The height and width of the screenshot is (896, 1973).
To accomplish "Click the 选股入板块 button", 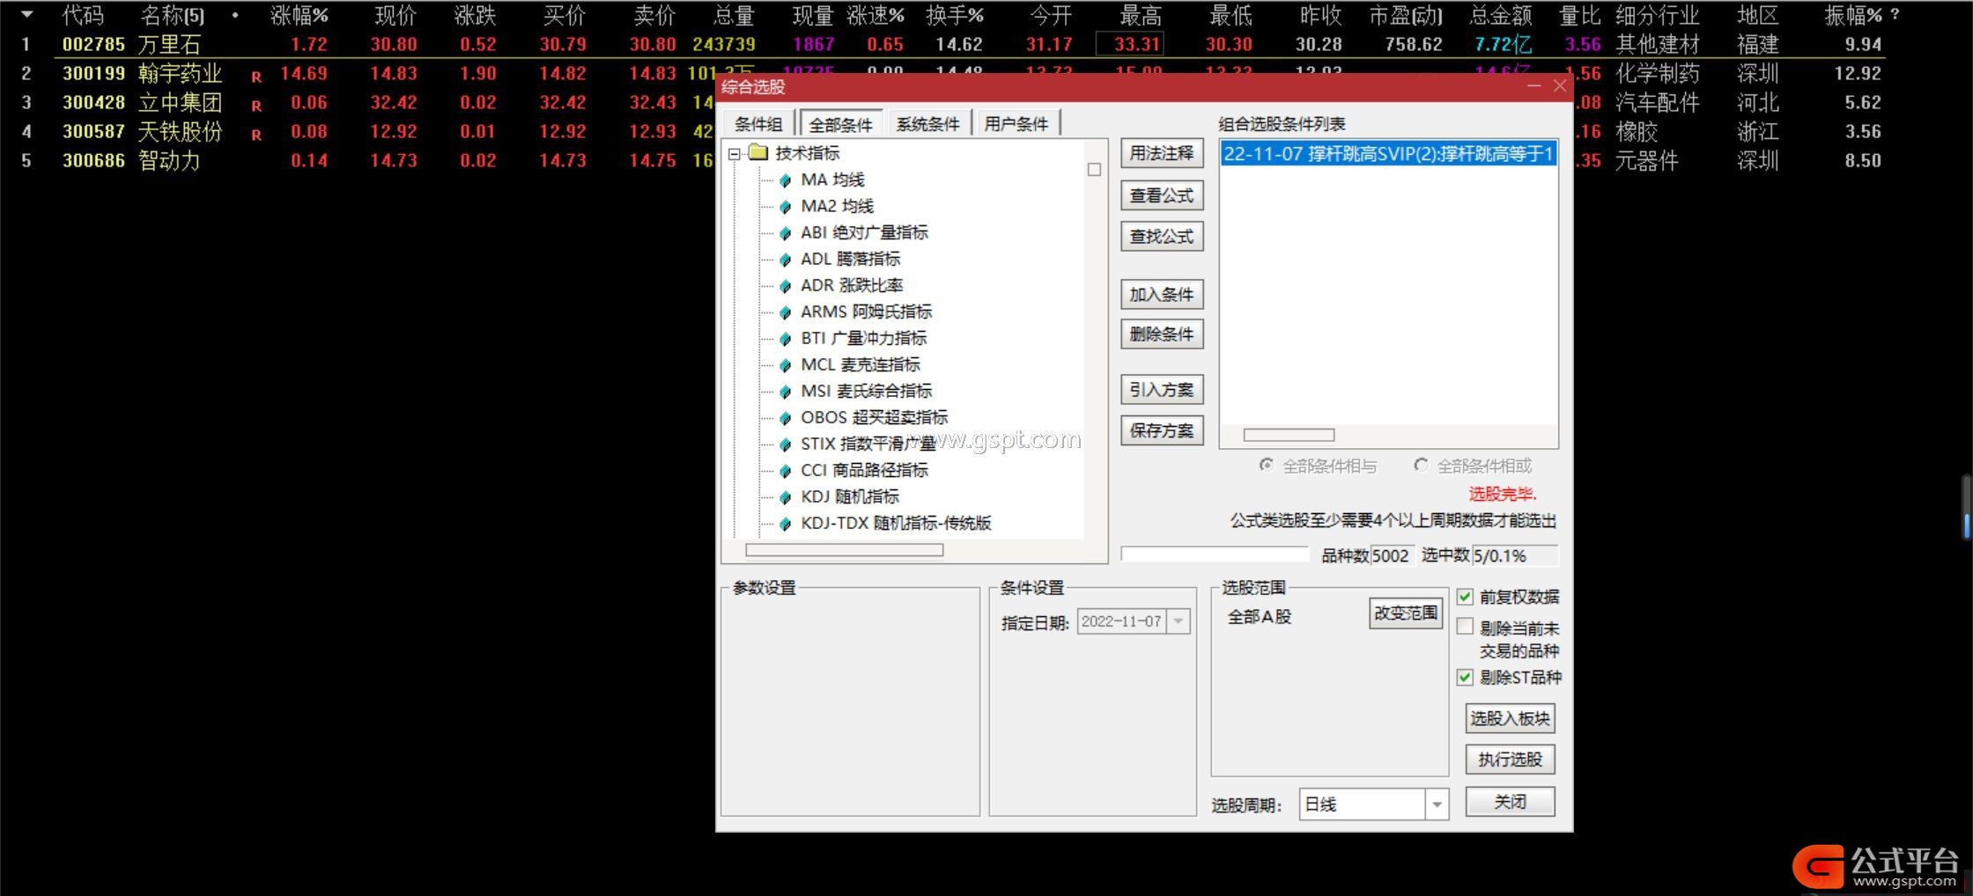I will 1510,719.
